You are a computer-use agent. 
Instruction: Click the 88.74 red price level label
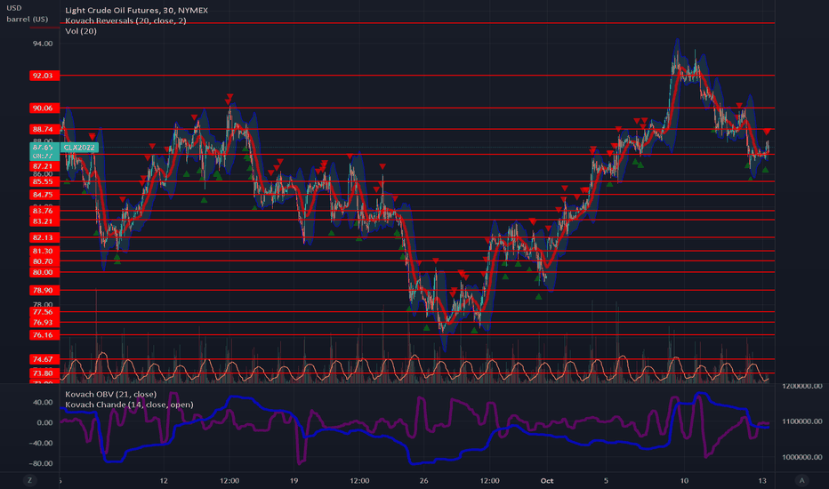pos(44,129)
